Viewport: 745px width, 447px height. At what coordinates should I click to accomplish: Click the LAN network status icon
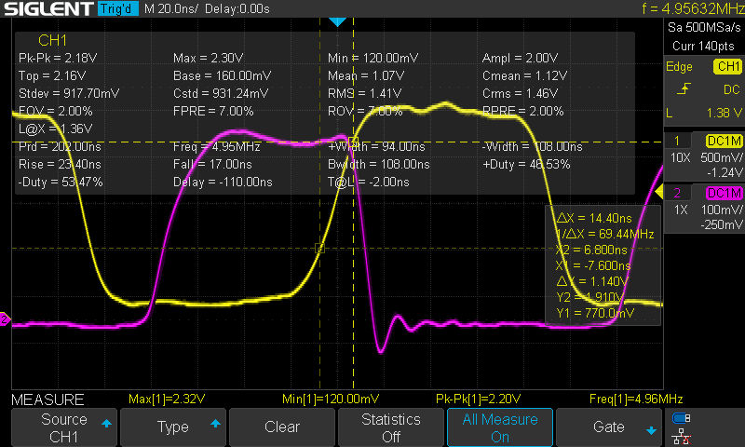[x=682, y=435]
